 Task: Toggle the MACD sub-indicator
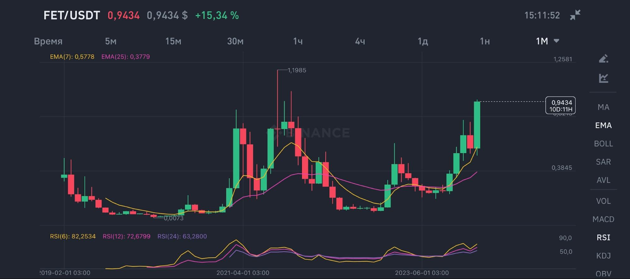pyautogui.click(x=603, y=219)
